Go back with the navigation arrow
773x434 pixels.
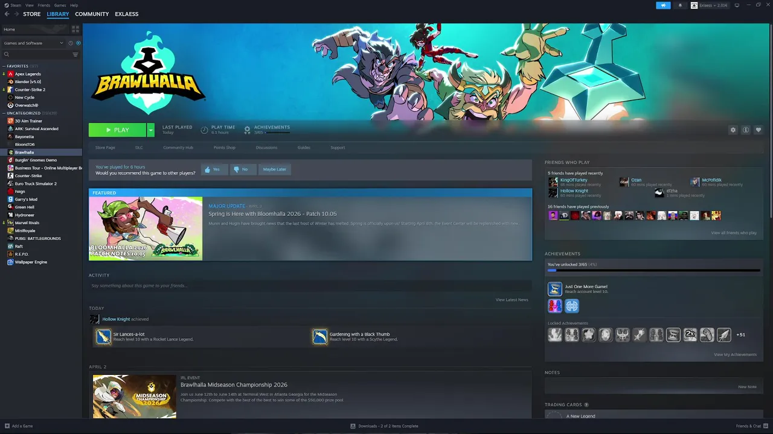[x=7, y=14]
